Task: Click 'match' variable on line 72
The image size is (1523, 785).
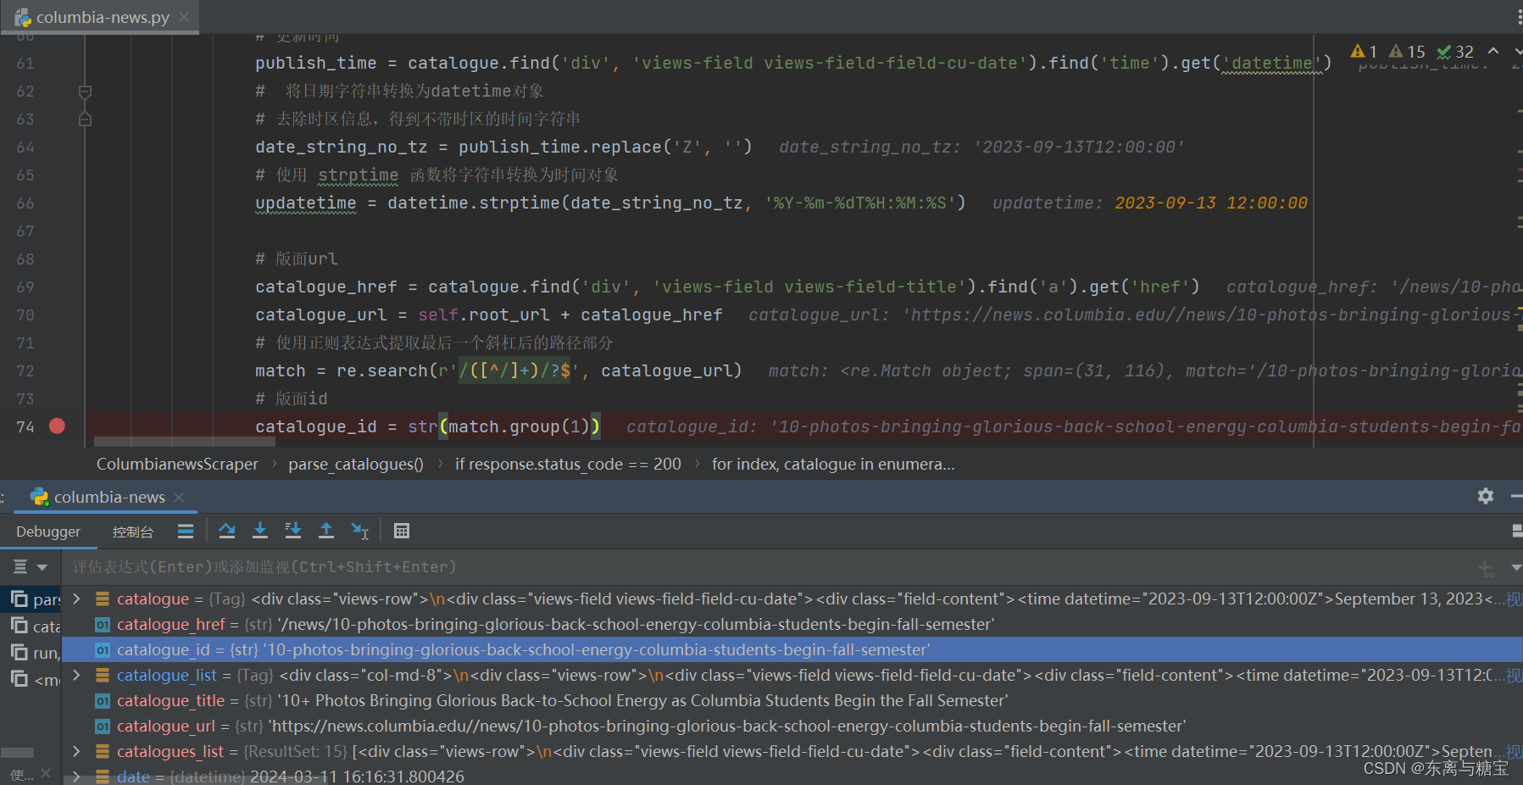Action: pos(281,371)
